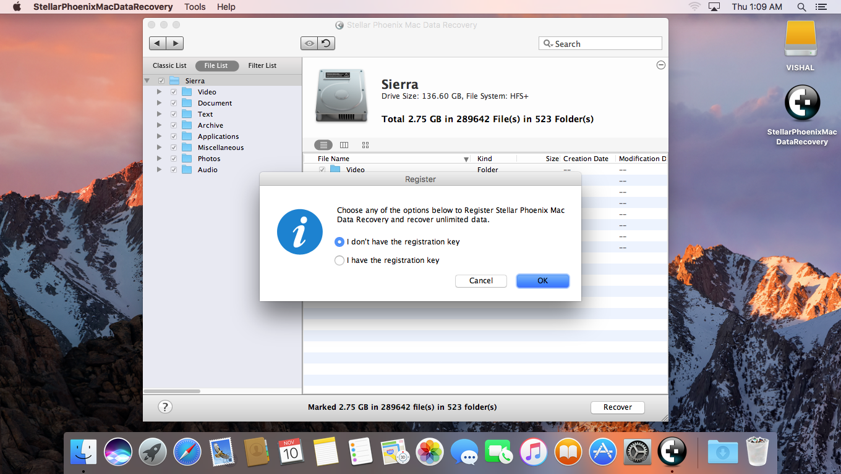The width and height of the screenshot is (841, 474).
Task: Click the Size column header
Action: pos(539,159)
